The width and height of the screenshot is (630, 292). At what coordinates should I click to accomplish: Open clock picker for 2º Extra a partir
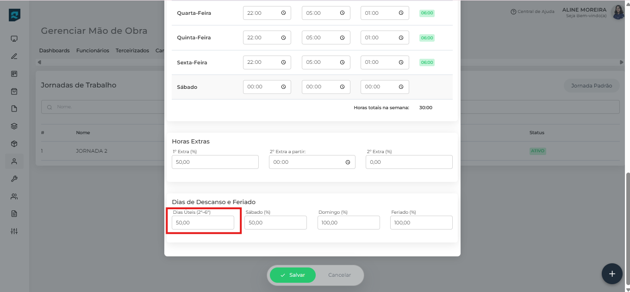point(348,162)
